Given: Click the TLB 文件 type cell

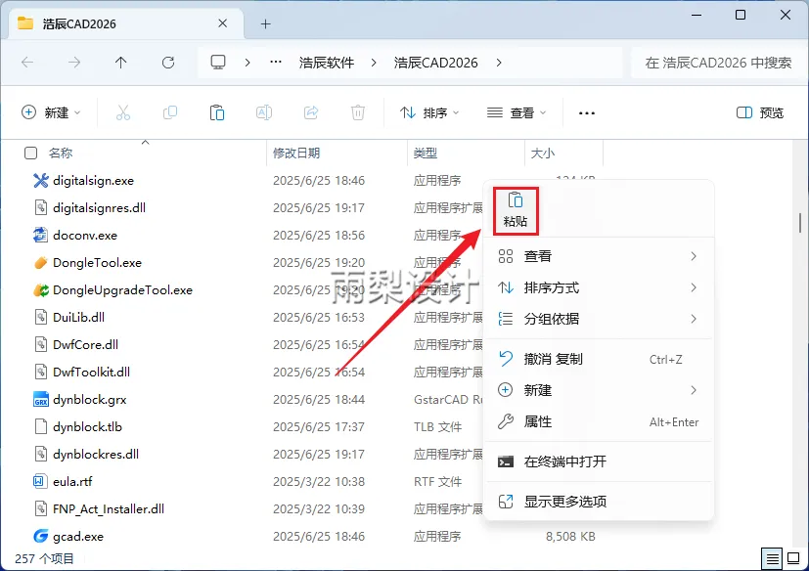Looking at the screenshot, I should [x=437, y=427].
